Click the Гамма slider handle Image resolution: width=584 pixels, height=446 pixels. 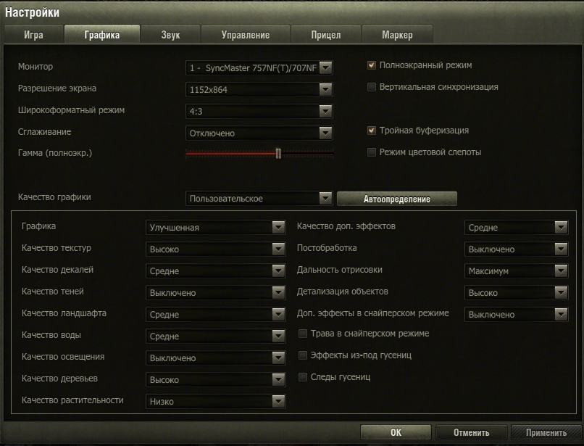[x=278, y=153]
